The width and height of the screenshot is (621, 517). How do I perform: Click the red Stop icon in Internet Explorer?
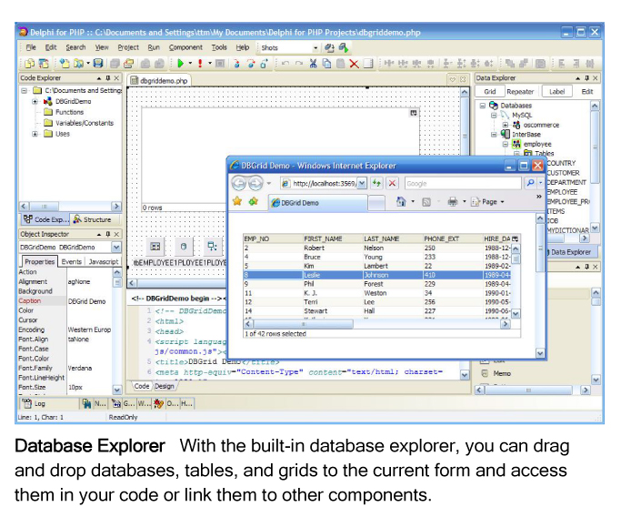(392, 183)
